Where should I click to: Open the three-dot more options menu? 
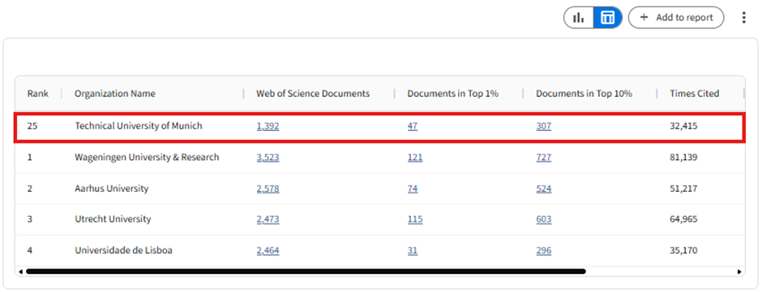743,18
